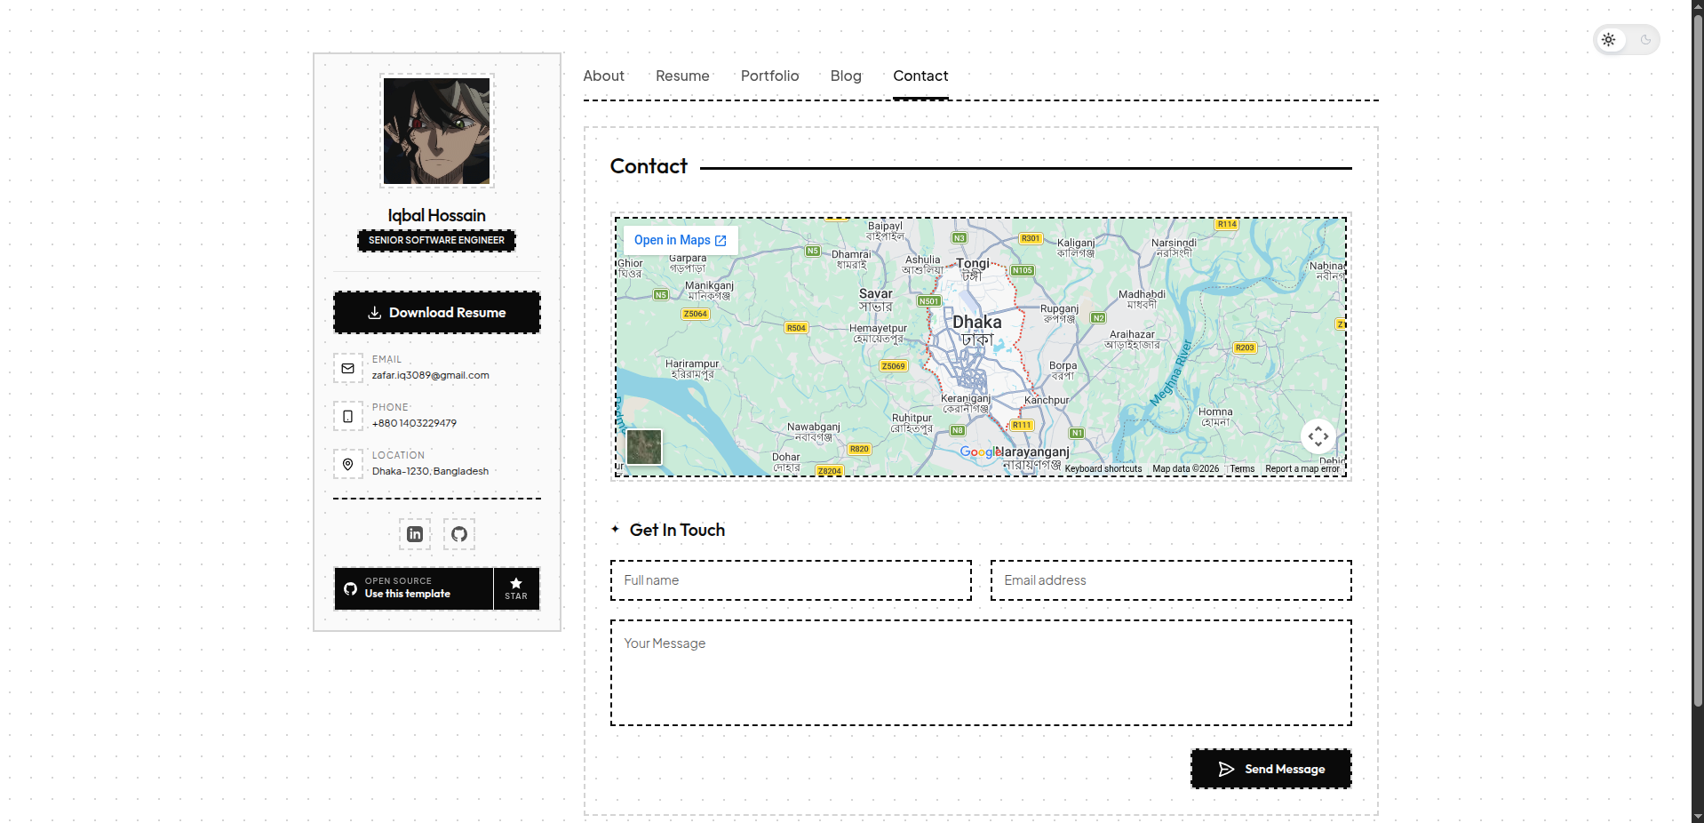Open the LinkedIn profile icon
Screen dimensions: 1704x823
click(415, 534)
